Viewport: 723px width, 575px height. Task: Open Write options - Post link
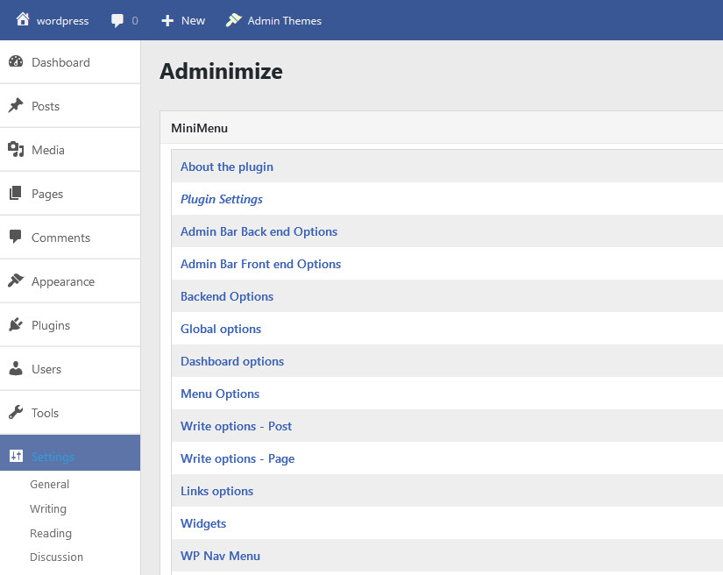tap(236, 426)
